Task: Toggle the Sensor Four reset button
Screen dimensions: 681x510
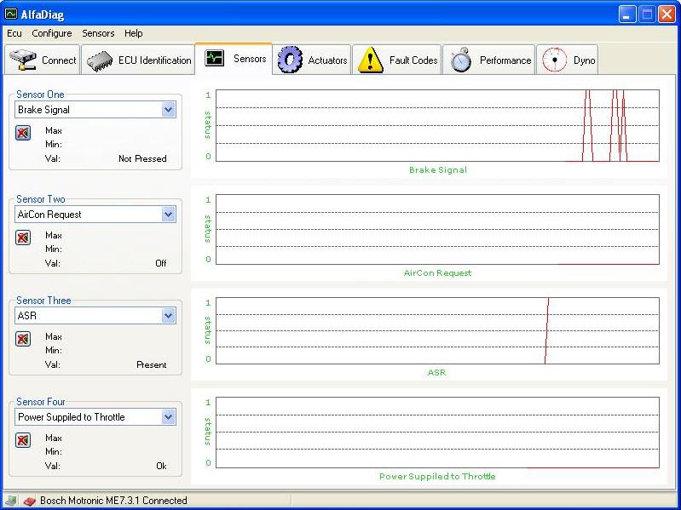Action: pos(23,440)
